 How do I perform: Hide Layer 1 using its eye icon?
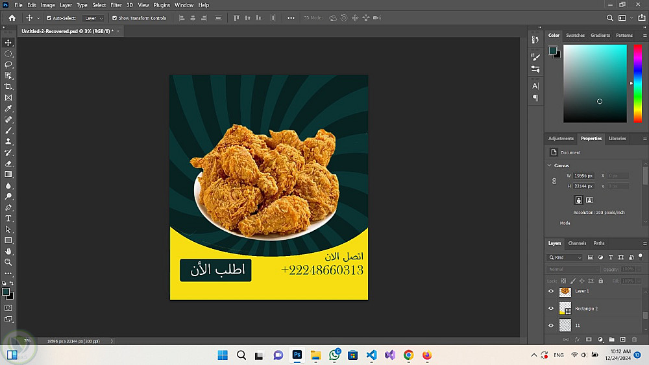pyautogui.click(x=551, y=291)
